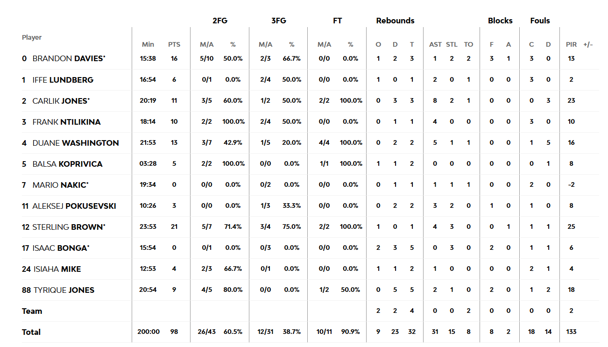Open Frank Ntilikina profile
Viewport: 608px width, 347px height.
66,122
